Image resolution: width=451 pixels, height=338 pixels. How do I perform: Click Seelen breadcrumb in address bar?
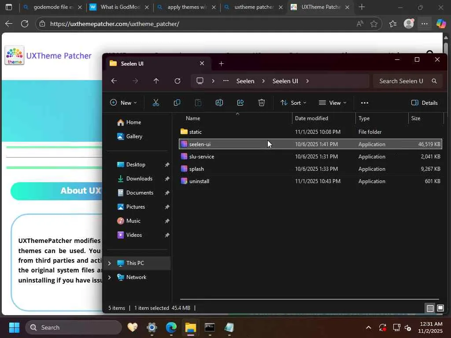point(245,81)
